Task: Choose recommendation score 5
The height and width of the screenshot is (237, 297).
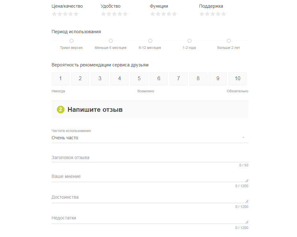Action: click(x=139, y=79)
